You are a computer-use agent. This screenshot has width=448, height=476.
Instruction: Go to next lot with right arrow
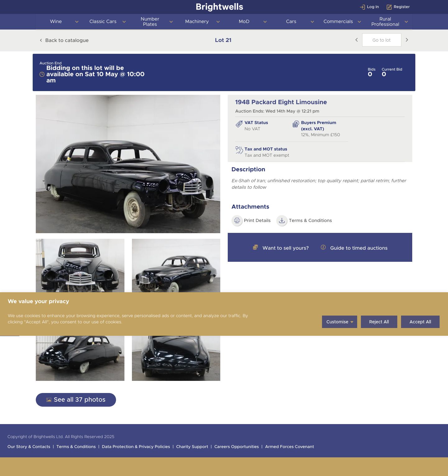[x=407, y=40]
